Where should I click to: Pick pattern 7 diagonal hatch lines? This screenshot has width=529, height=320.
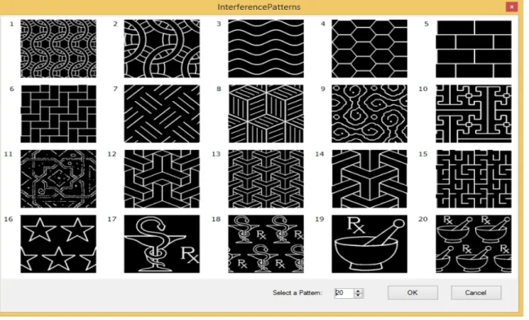click(162, 114)
